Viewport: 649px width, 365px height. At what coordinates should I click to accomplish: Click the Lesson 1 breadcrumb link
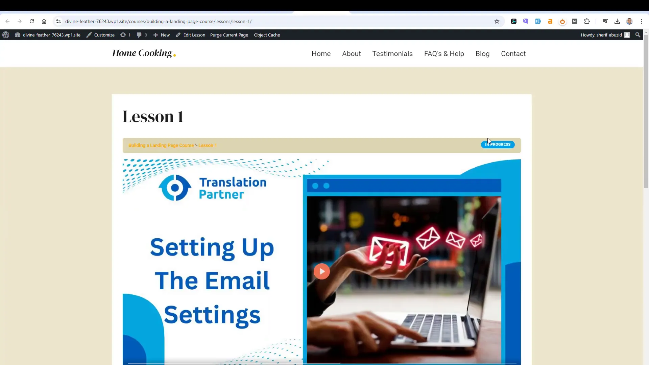tap(207, 145)
